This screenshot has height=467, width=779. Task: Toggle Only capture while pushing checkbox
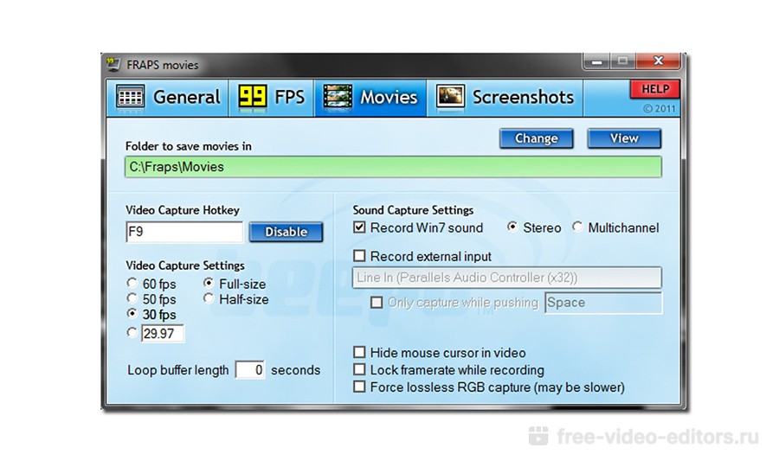[x=377, y=302]
